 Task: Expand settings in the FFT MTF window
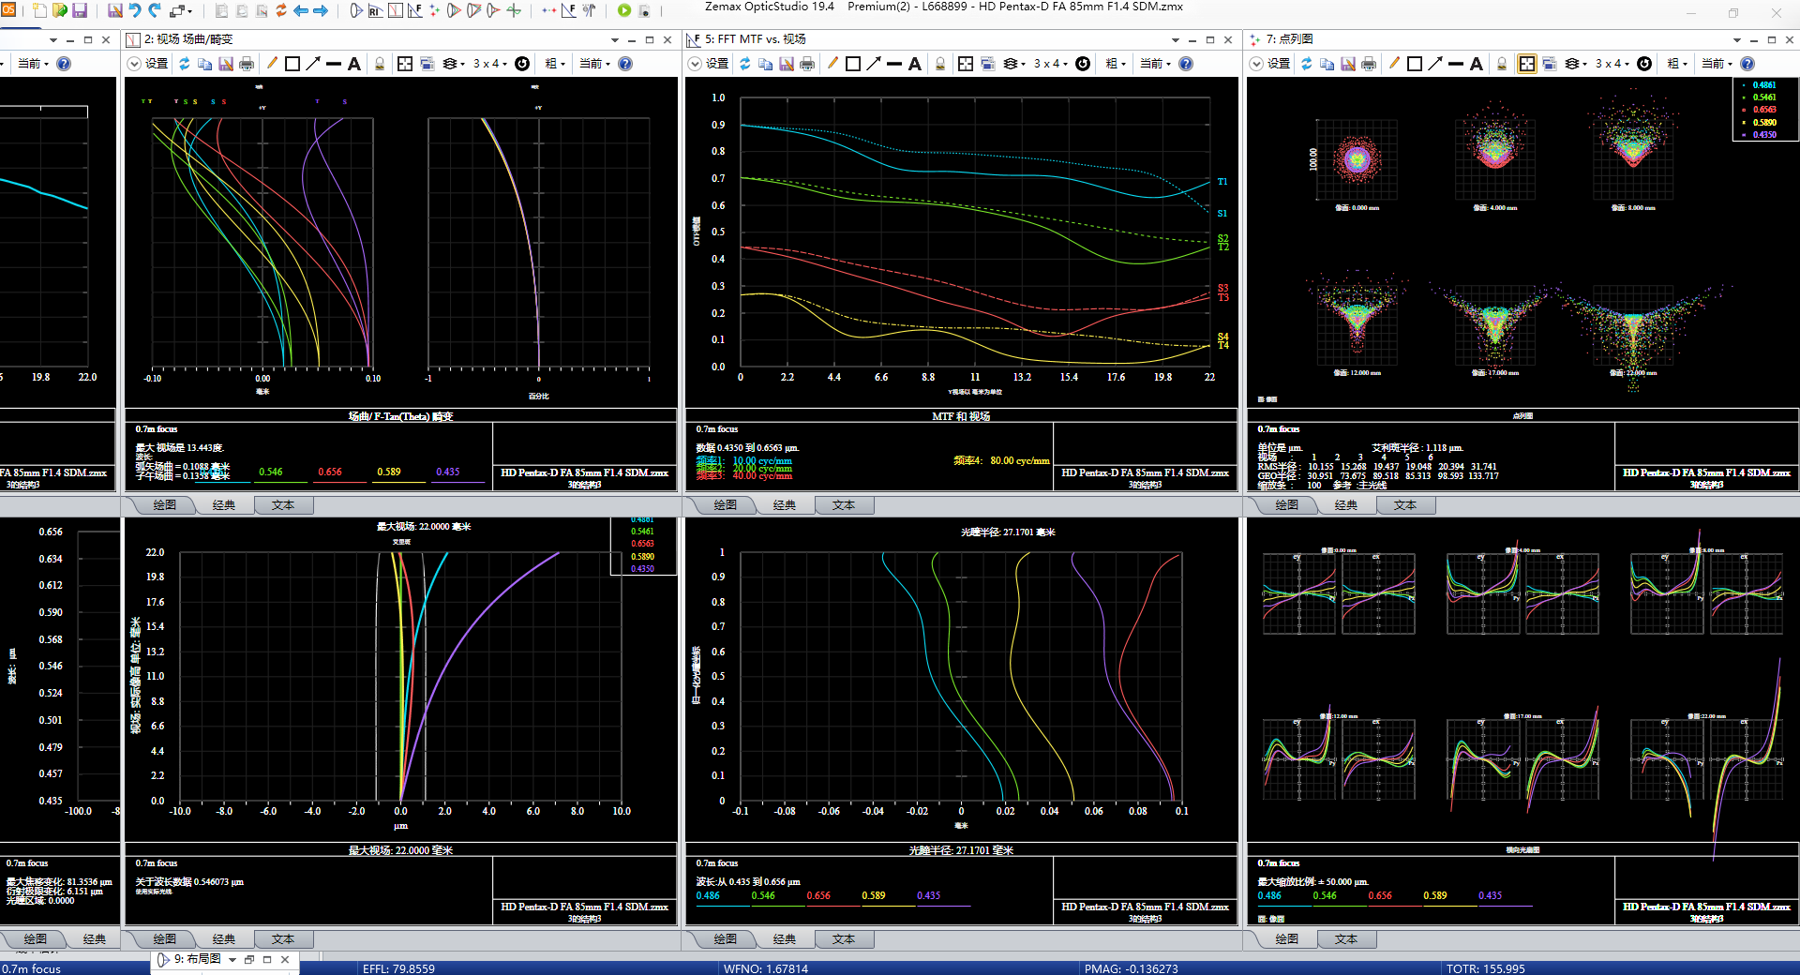695,64
